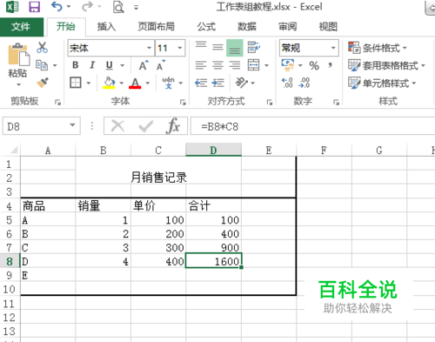This screenshot has height=342, width=435.
Task: Open number format dropdown 常规
Action: (333, 48)
